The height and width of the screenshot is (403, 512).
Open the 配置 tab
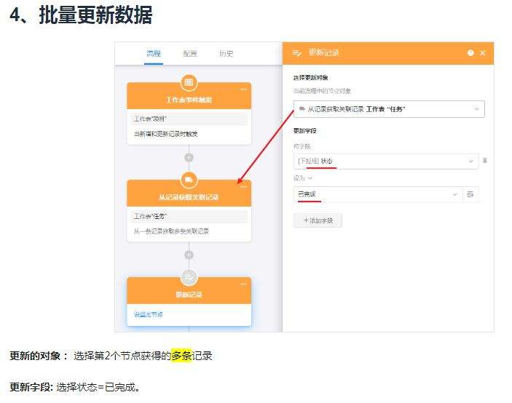189,54
